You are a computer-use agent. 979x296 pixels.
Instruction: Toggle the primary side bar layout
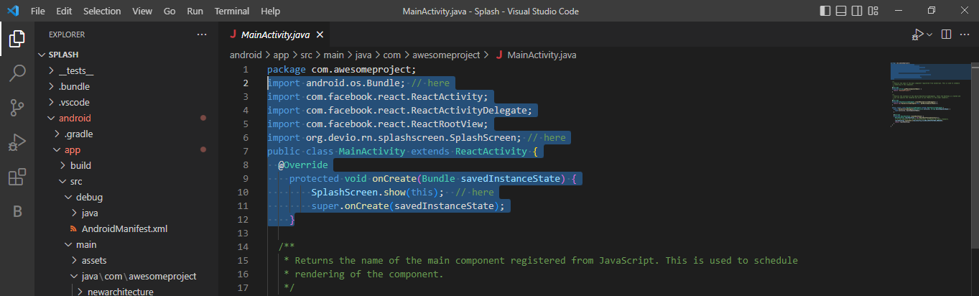tap(825, 11)
